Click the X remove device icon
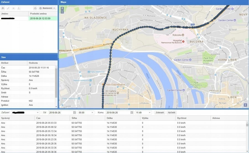The image size is (249, 153). click(14, 8)
